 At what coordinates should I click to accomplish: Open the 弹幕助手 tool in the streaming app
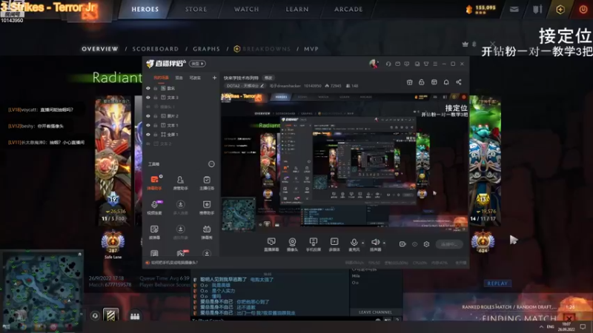click(x=154, y=182)
